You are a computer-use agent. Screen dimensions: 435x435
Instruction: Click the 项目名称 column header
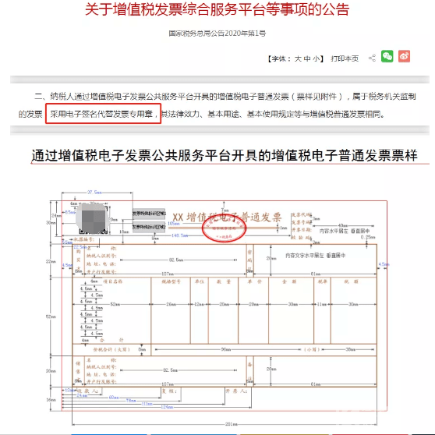point(112,281)
